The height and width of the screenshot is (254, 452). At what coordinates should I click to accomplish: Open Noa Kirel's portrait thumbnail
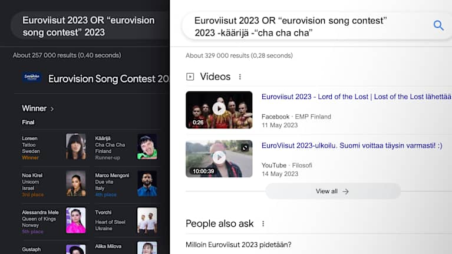click(75, 184)
